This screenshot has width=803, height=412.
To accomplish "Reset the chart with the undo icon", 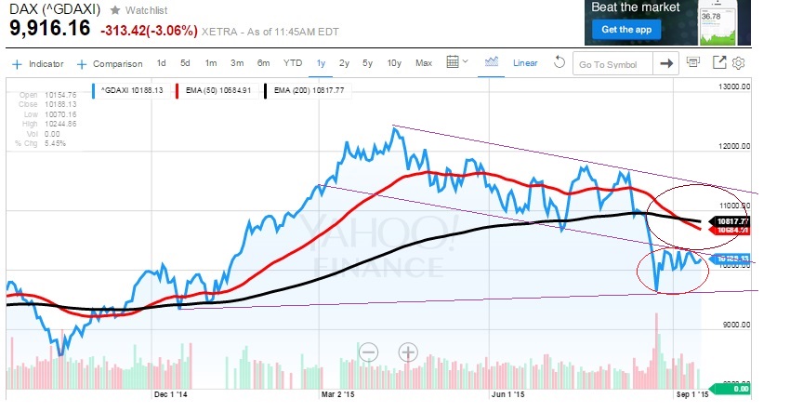I will (559, 63).
